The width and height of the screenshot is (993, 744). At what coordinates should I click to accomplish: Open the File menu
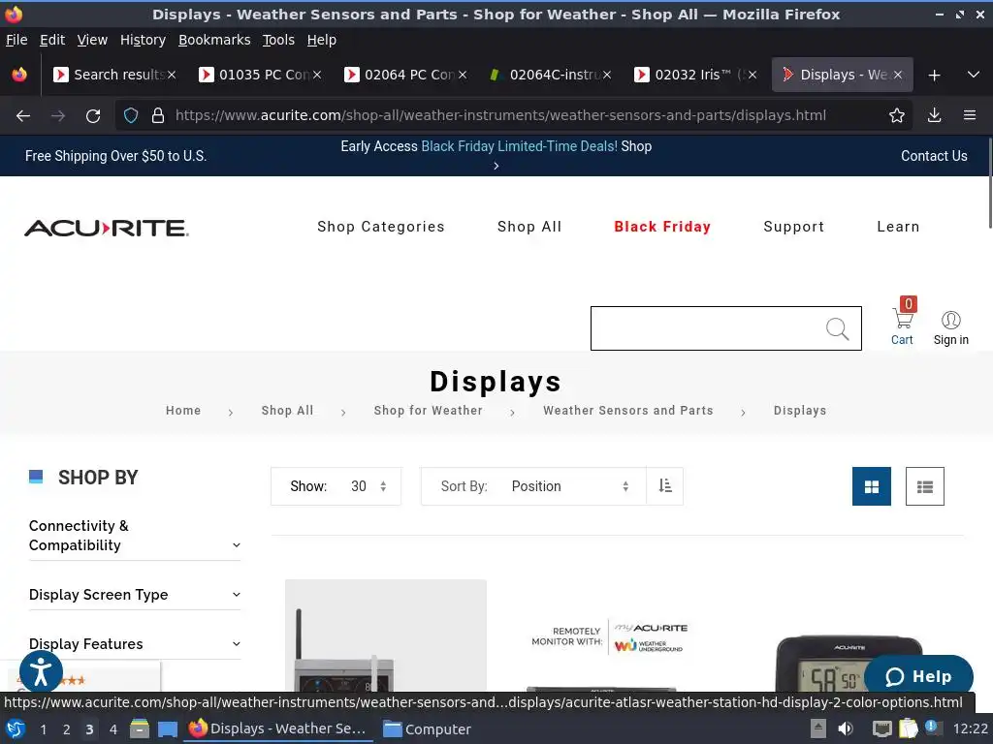16,40
